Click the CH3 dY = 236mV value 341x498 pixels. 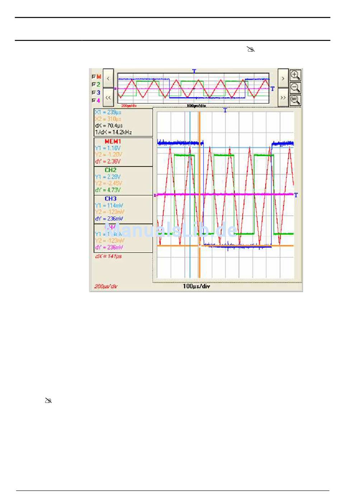pos(109,219)
